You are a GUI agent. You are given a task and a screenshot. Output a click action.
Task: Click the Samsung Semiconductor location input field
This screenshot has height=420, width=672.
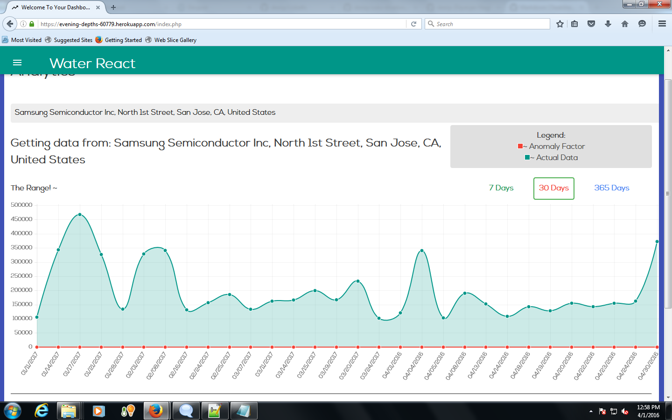tap(334, 112)
